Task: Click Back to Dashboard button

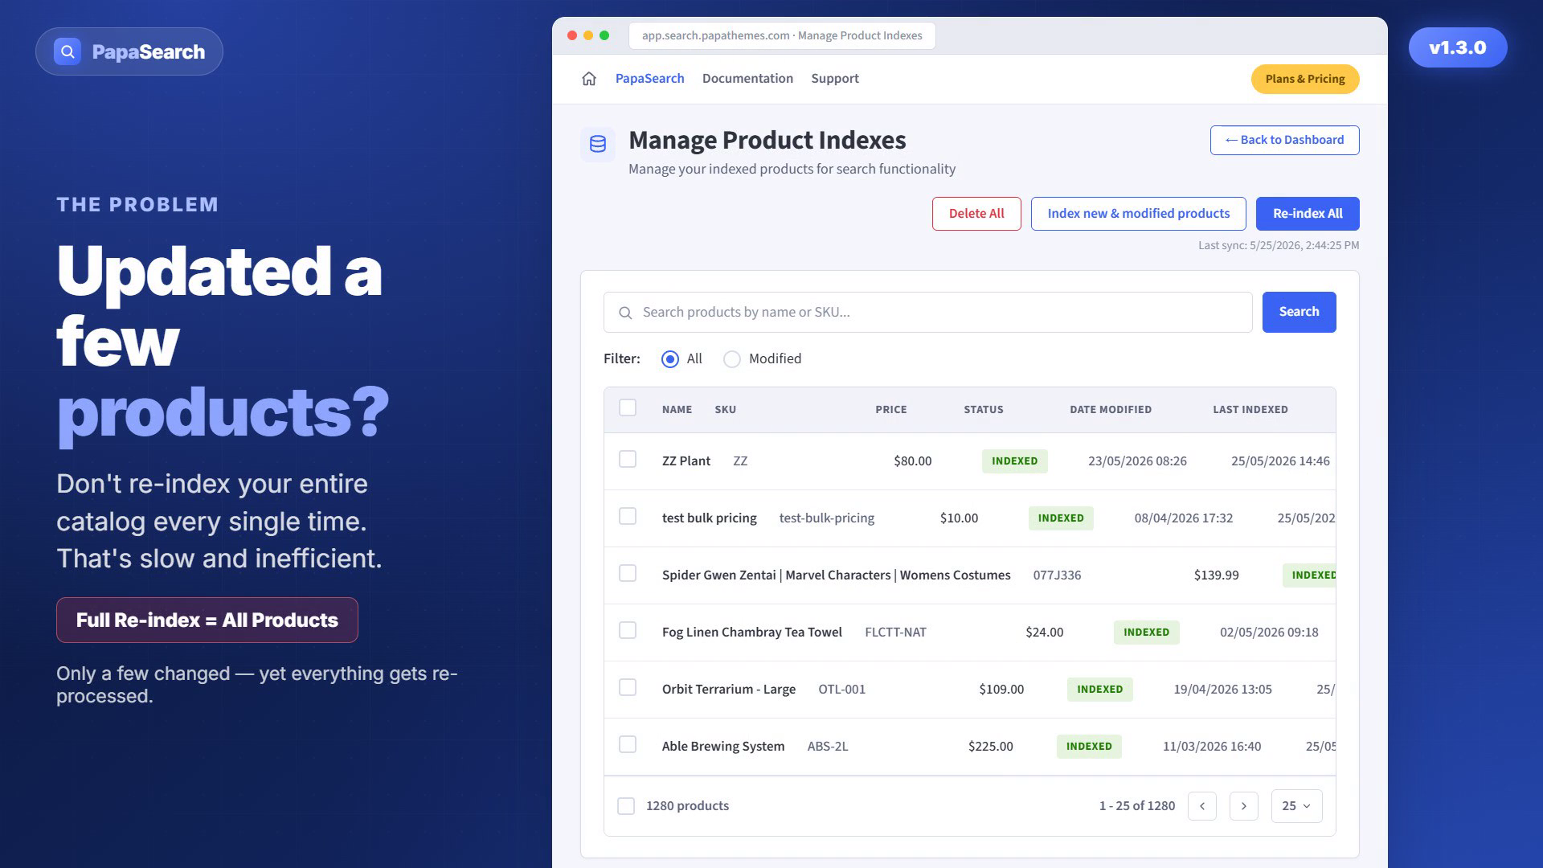Action: [x=1284, y=140]
